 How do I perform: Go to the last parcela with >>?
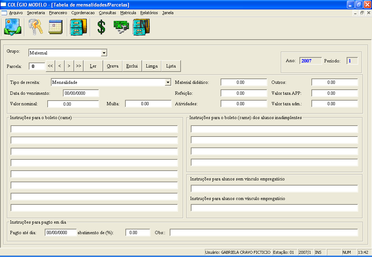(x=78, y=66)
